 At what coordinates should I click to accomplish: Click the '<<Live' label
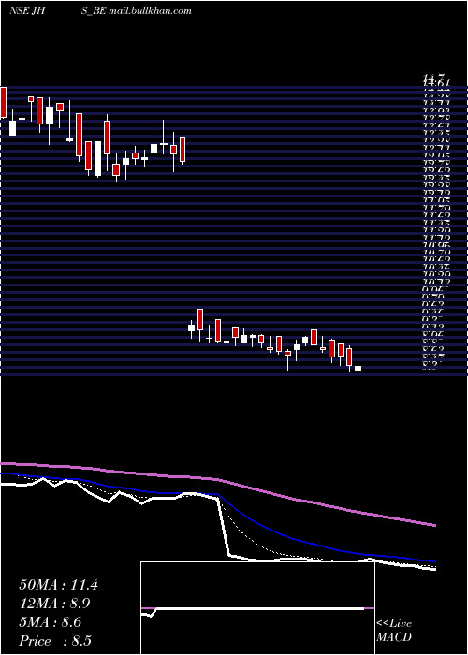click(394, 624)
